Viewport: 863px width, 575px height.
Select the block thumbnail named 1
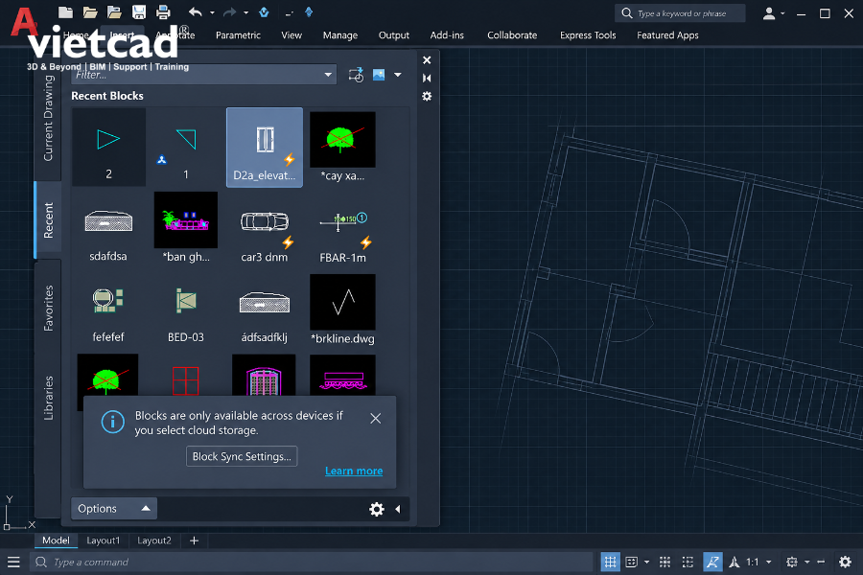click(186, 147)
